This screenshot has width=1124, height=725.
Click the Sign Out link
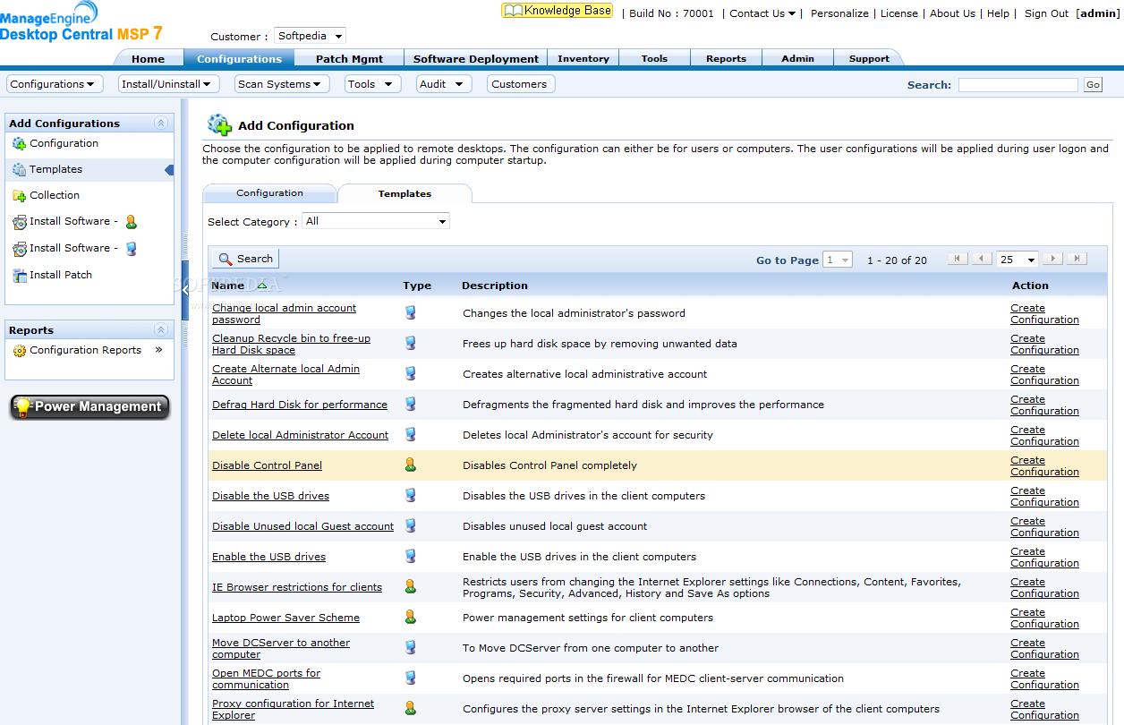click(1046, 13)
